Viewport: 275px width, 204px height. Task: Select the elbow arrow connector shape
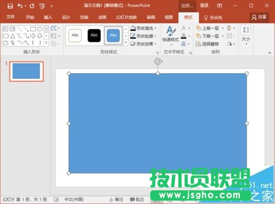tap(26, 36)
